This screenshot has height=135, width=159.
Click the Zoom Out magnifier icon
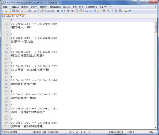[x=72, y=11]
